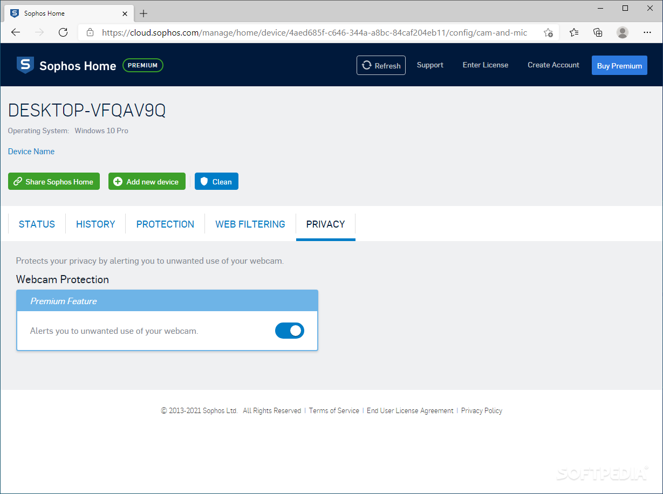Open the Enter License link
Screen dimensions: 663x494
click(486, 65)
